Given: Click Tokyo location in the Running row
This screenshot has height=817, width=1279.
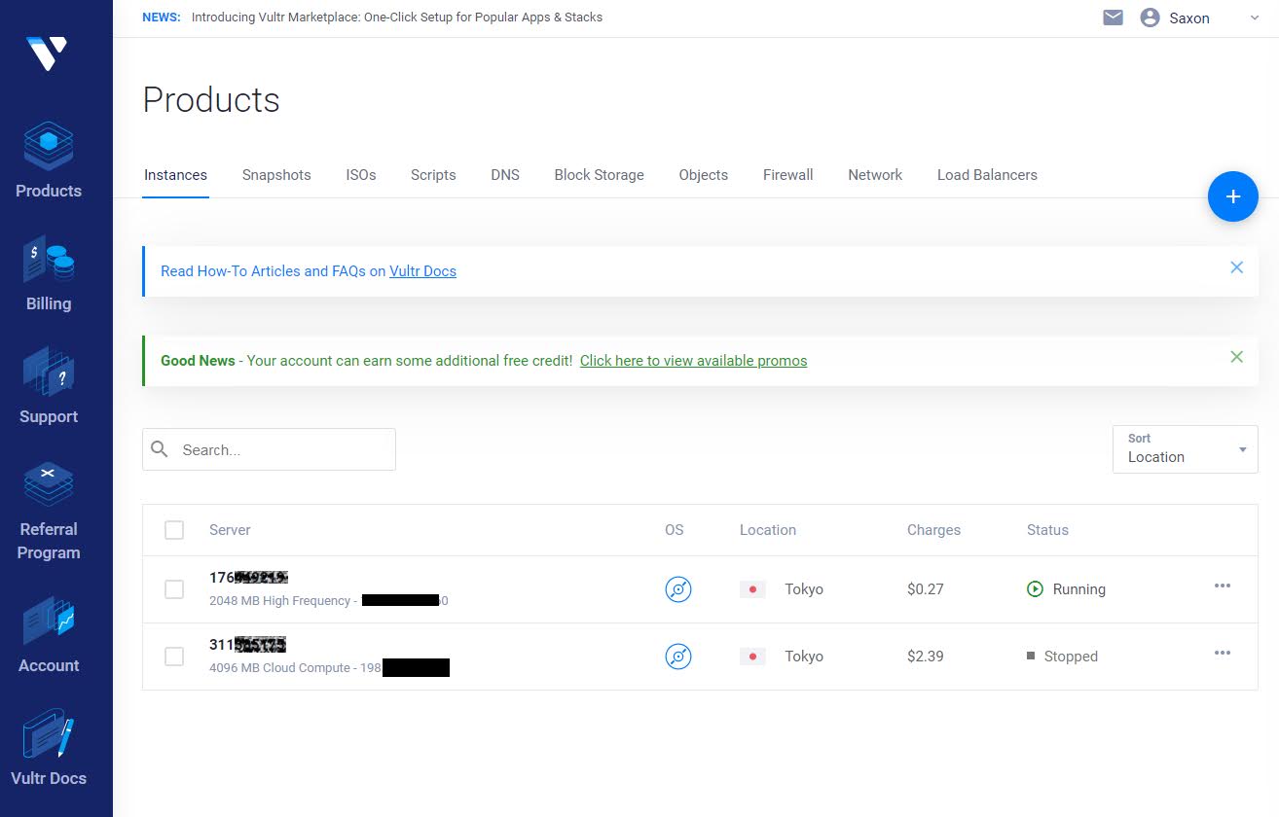Looking at the screenshot, I should click(x=804, y=589).
